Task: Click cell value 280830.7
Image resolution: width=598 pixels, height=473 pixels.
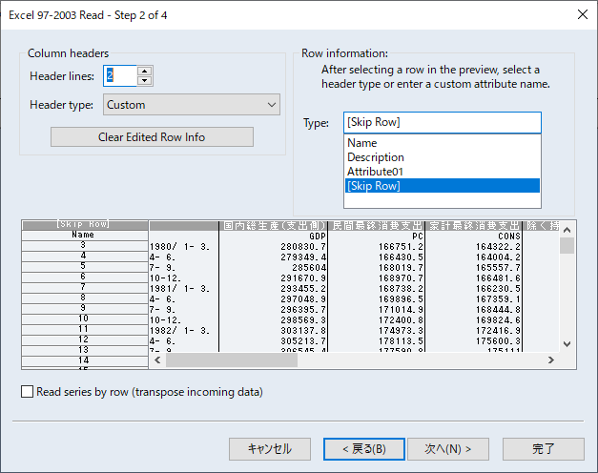Action: tap(273, 247)
